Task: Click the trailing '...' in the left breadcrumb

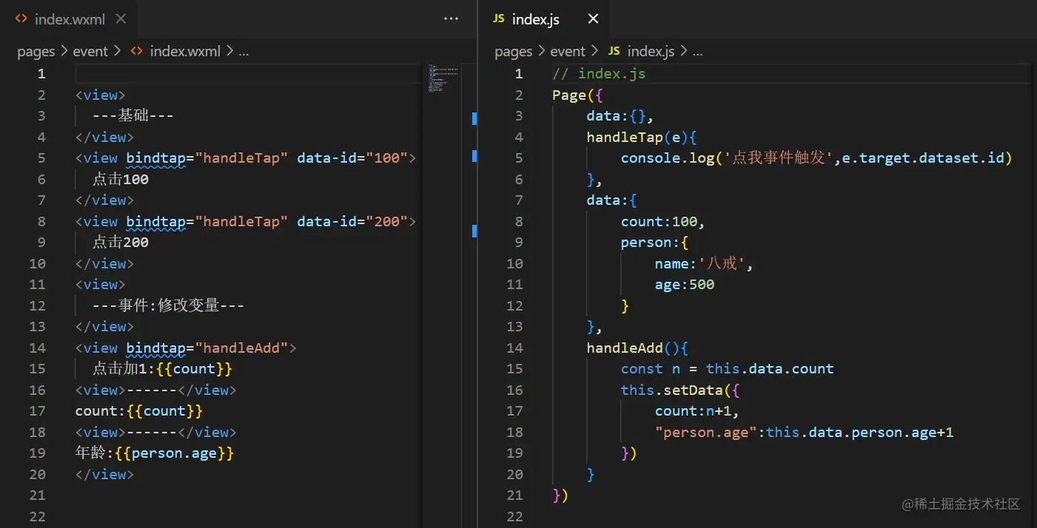Action: coord(244,51)
